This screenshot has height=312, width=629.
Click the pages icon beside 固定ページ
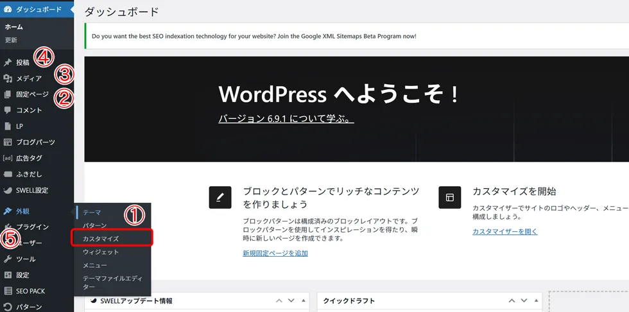[8, 94]
